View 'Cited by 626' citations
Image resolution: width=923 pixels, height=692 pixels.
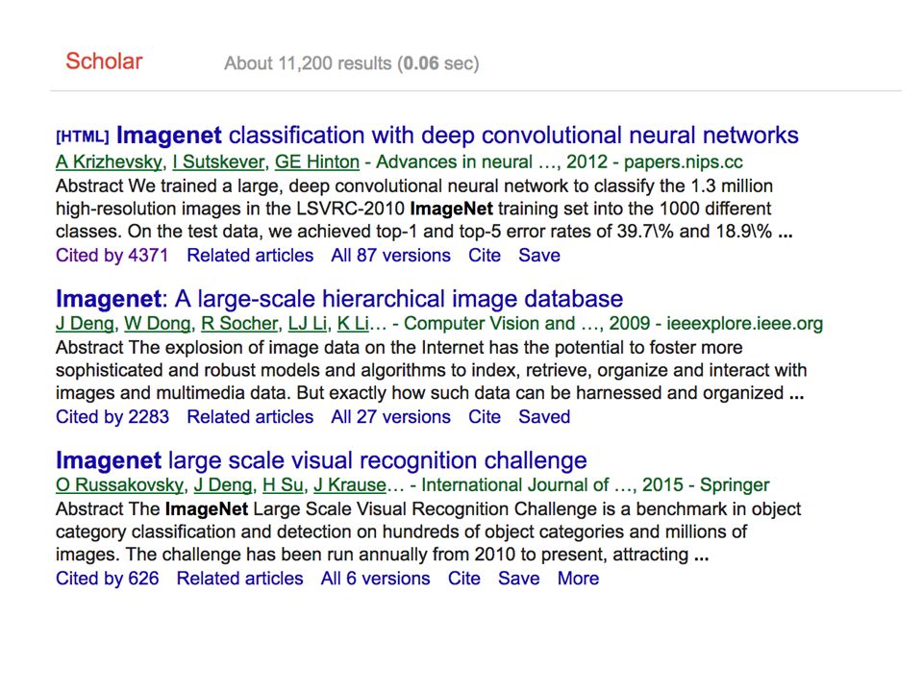[107, 579]
